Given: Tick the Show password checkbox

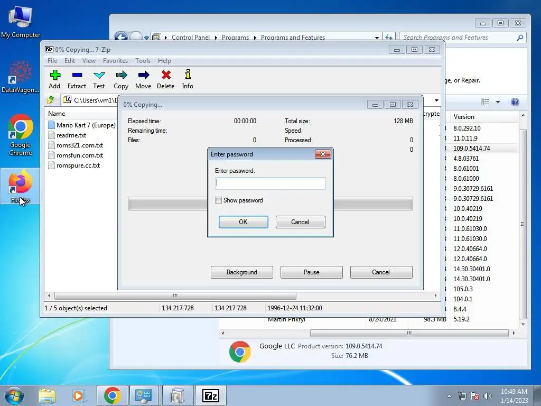Looking at the screenshot, I should [x=218, y=200].
